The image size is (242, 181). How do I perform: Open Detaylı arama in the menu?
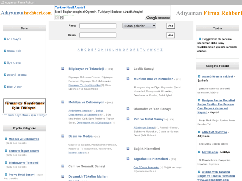(x=17, y=75)
